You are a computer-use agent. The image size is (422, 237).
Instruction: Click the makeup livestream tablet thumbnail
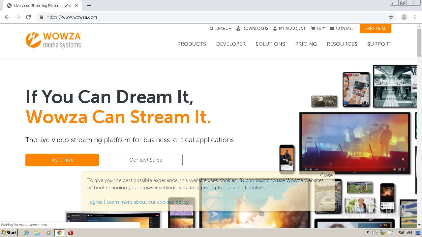356,89
